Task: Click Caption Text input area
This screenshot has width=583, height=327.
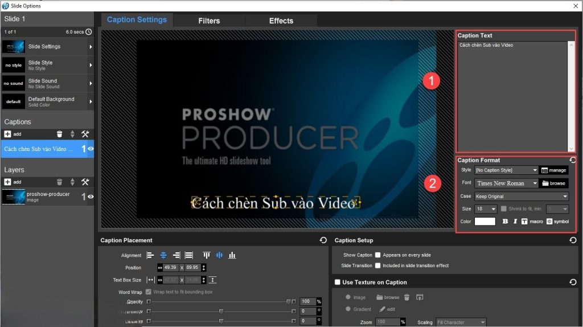Action: click(513, 96)
